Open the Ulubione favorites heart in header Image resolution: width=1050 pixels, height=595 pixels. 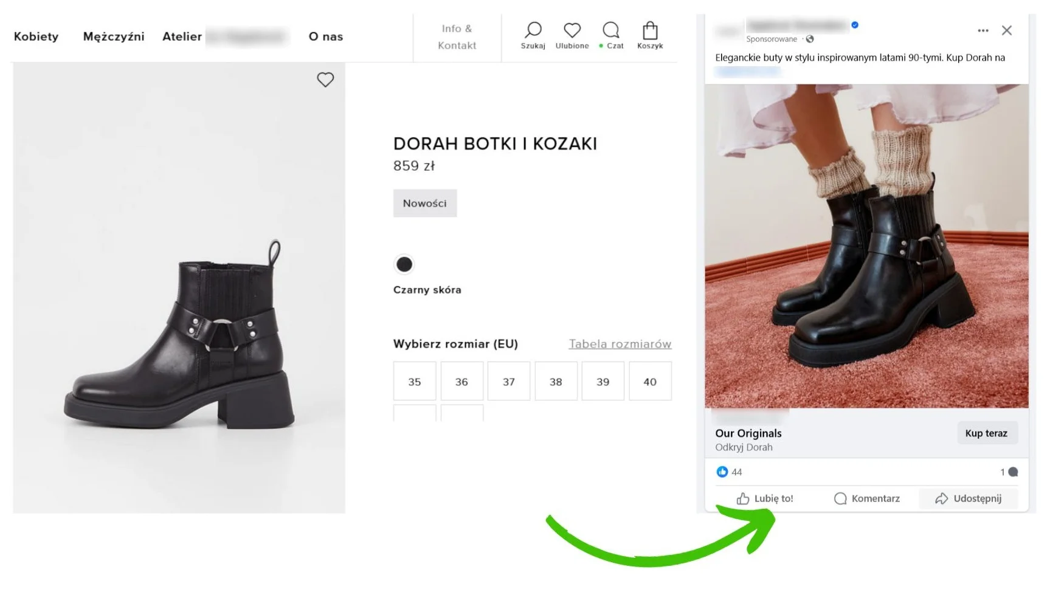click(x=572, y=35)
